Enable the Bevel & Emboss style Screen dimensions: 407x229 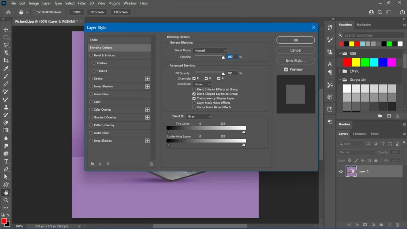[91, 55]
